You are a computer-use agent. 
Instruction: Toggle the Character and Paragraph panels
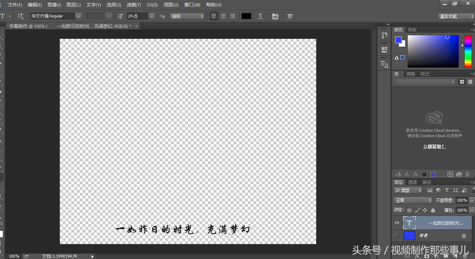coord(275,16)
